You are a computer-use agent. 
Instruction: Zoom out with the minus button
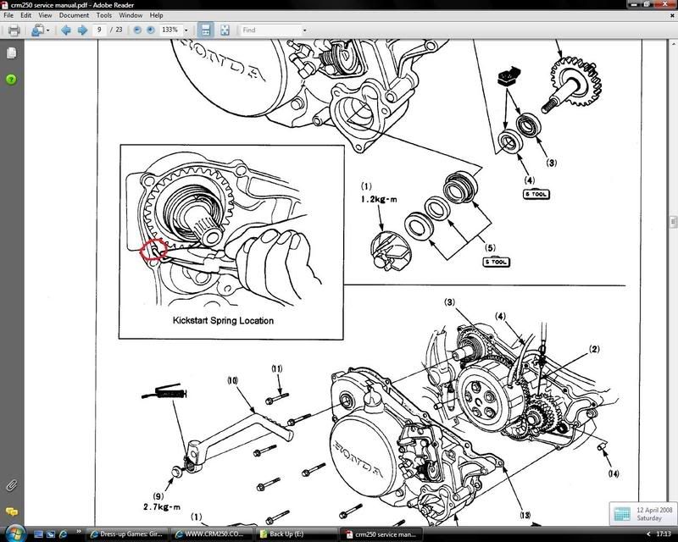point(137,30)
